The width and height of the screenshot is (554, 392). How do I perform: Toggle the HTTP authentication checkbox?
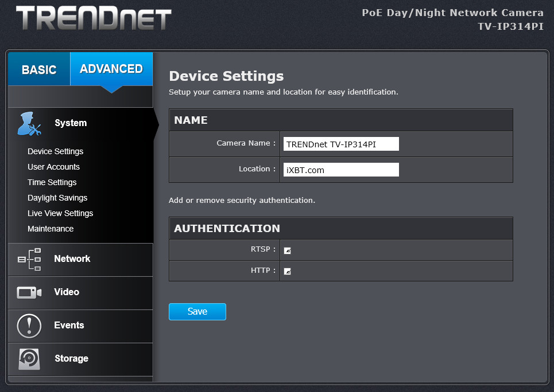point(288,271)
